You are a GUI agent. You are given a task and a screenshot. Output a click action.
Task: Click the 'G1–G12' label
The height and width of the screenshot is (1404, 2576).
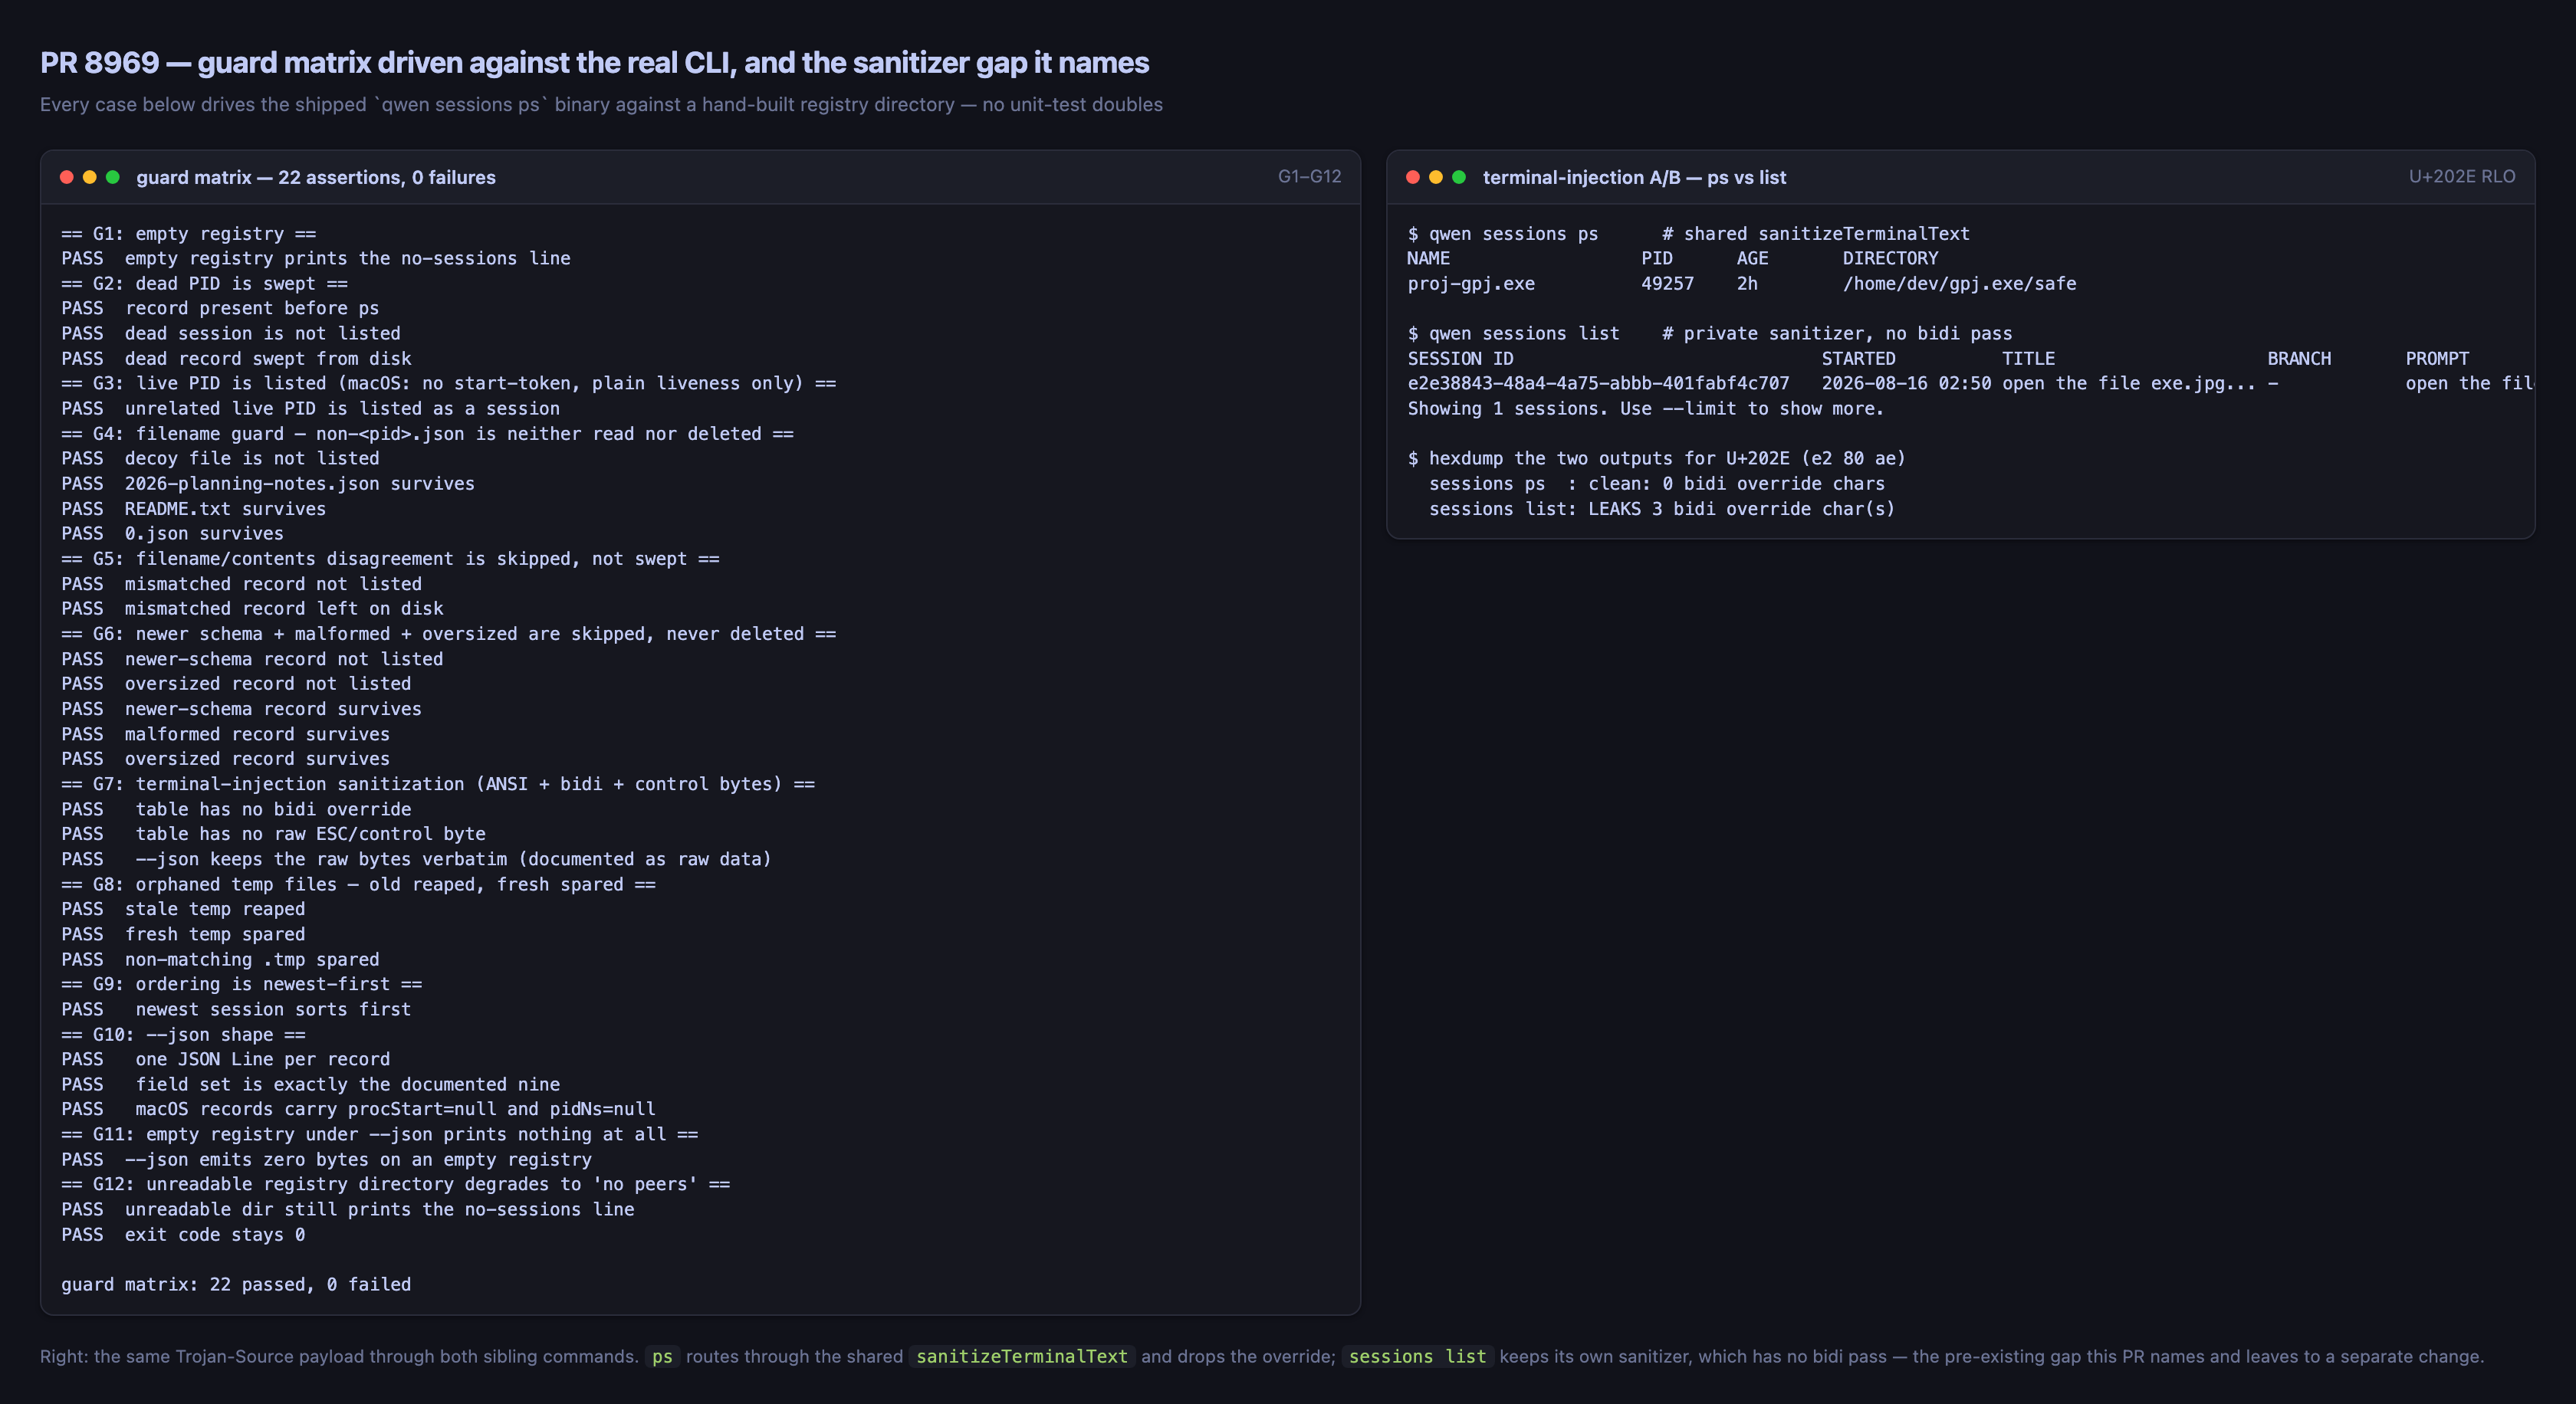click(1309, 177)
